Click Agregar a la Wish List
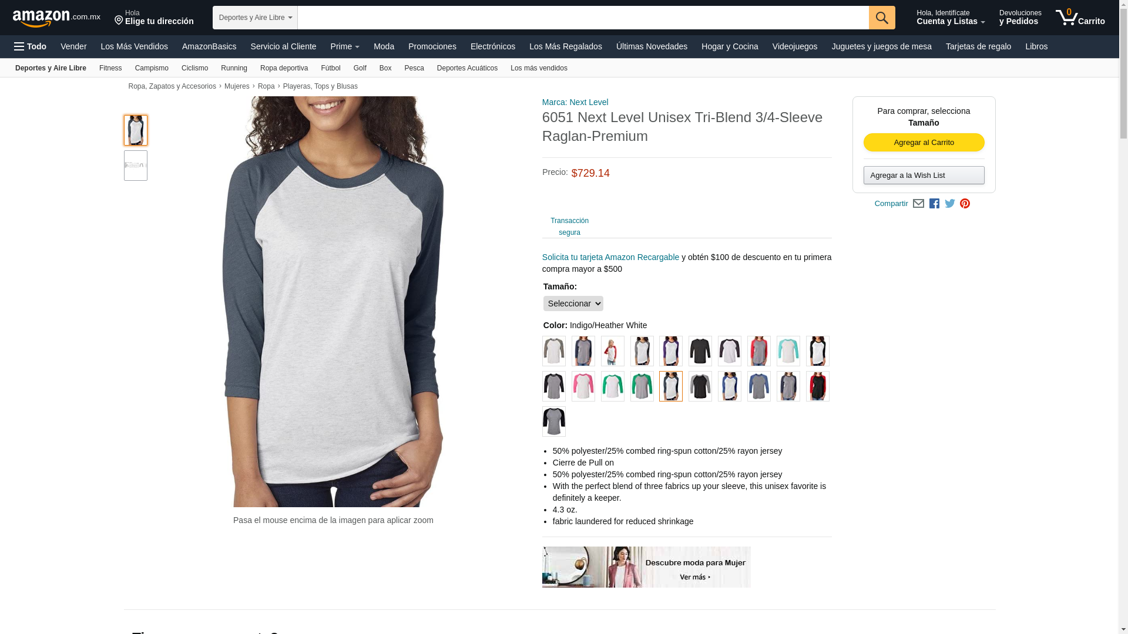 click(924, 176)
